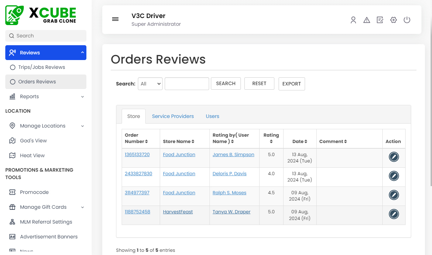Open settings via the gear icon
This screenshot has width=432, height=255.
(x=394, y=20)
